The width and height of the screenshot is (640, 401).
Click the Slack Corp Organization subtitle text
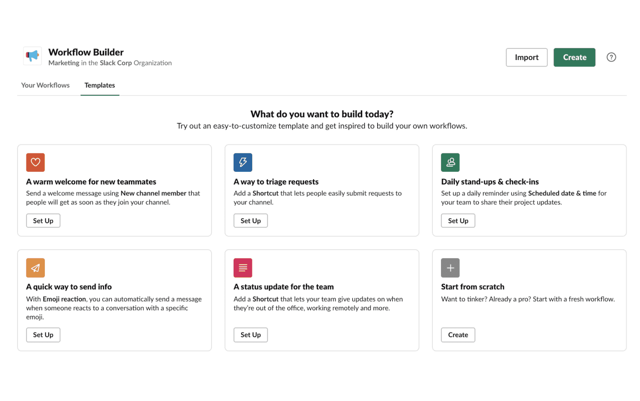point(110,63)
